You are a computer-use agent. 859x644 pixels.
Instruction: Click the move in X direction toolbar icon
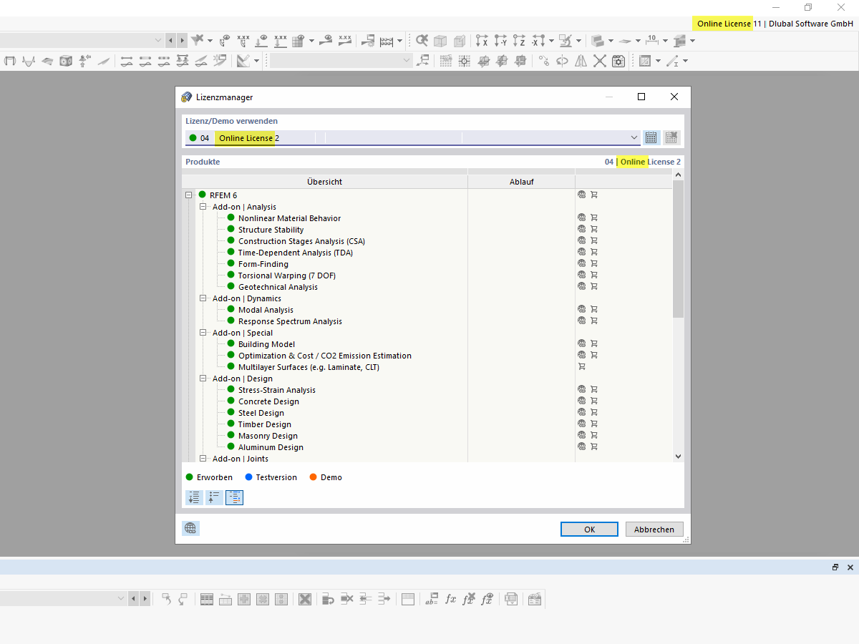pyautogui.click(x=482, y=41)
